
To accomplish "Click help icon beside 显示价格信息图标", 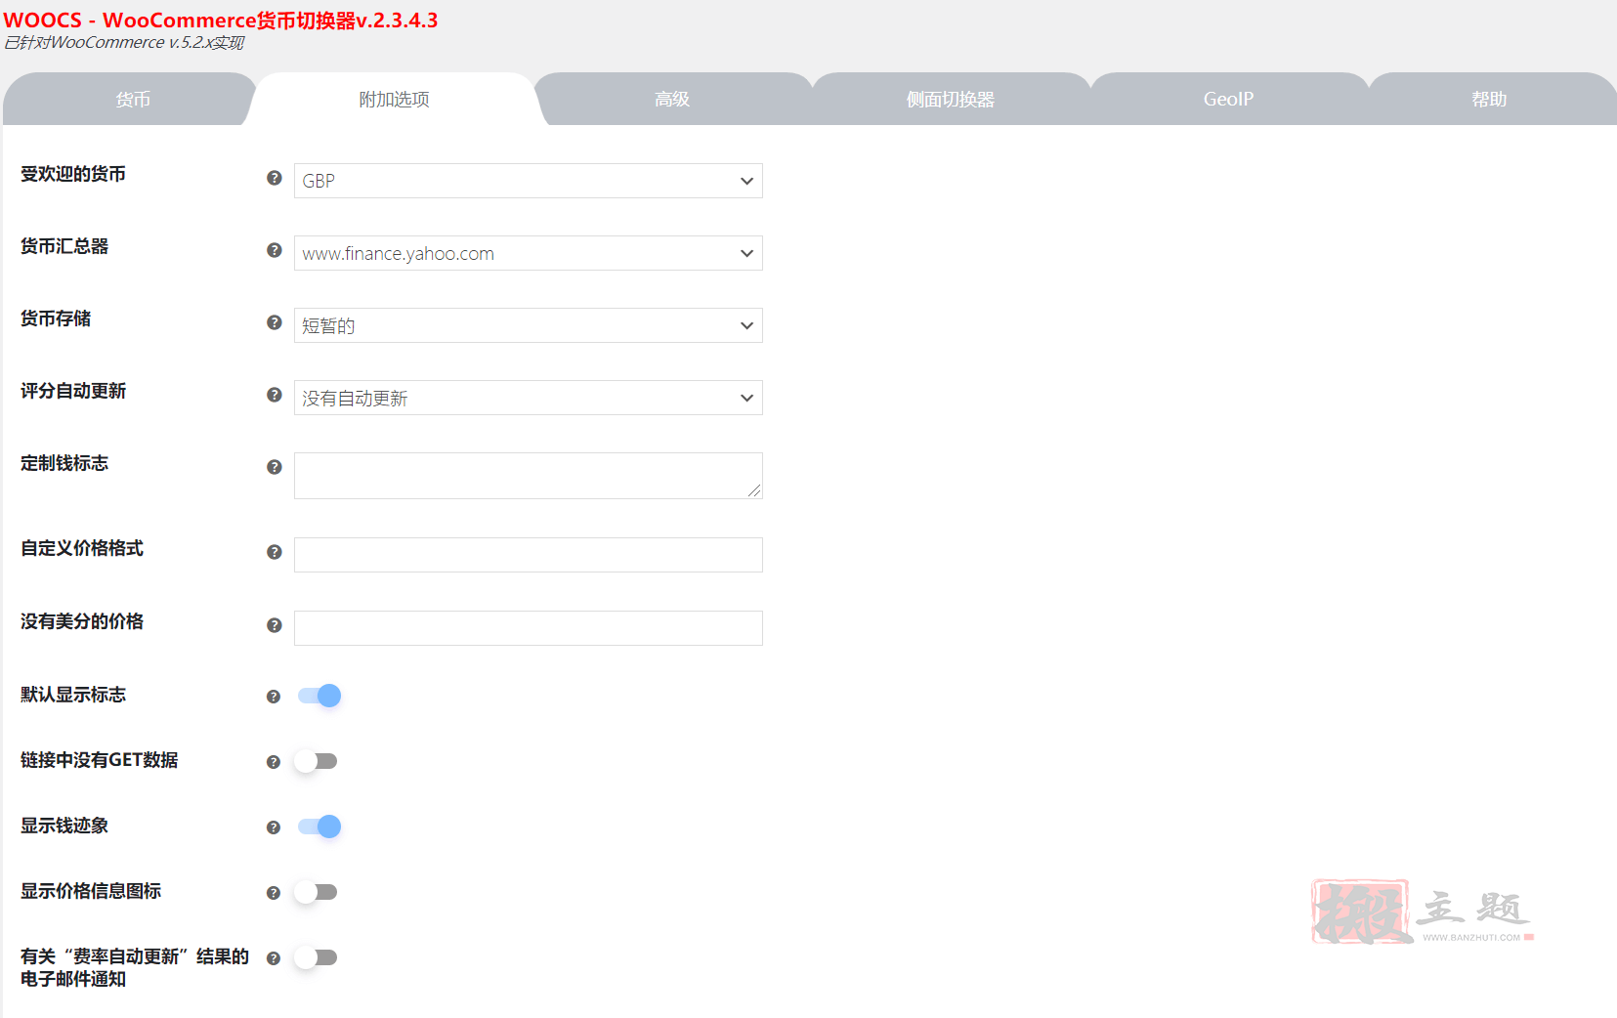I will [x=274, y=893].
